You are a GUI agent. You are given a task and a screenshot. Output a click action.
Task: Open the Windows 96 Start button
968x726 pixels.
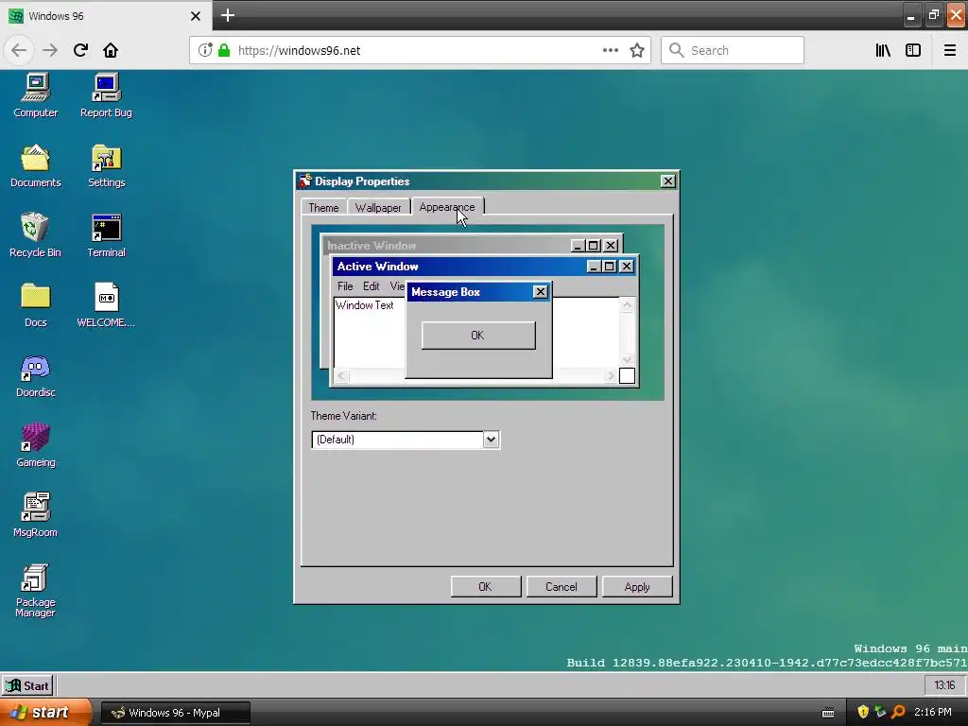tap(27, 685)
